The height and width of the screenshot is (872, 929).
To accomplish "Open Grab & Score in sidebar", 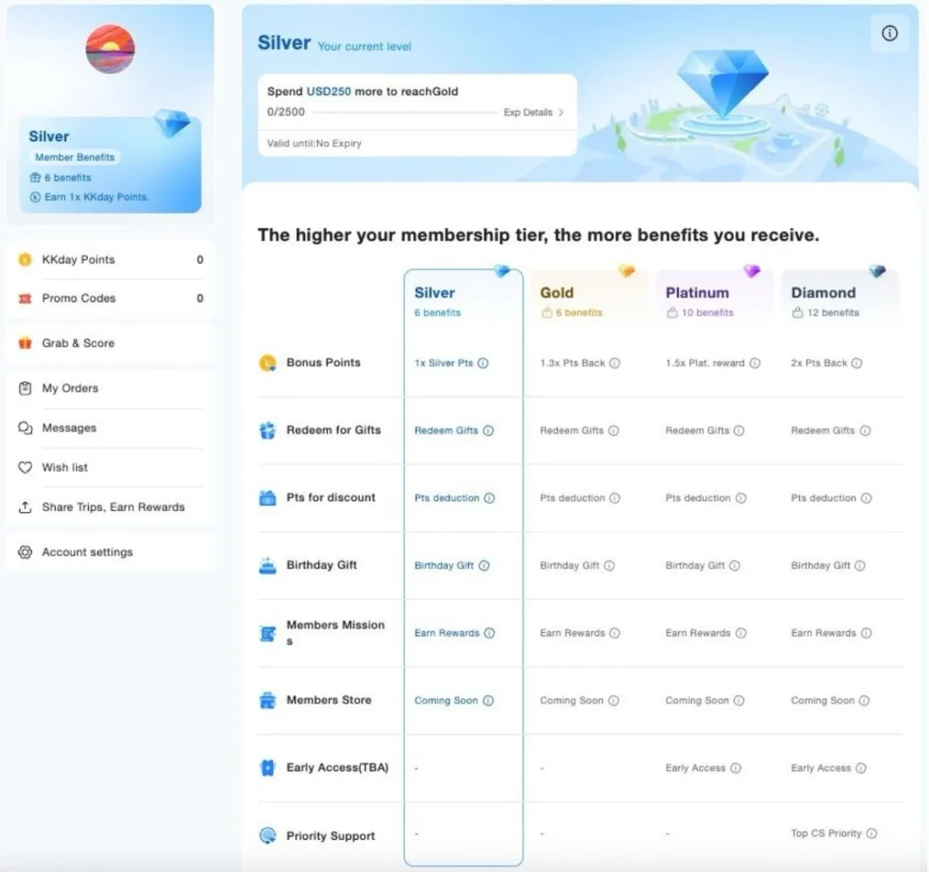I will pos(110,344).
